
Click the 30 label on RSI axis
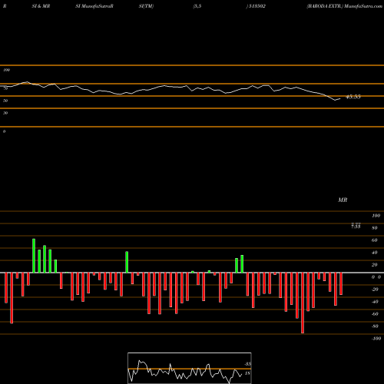coord(5,113)
